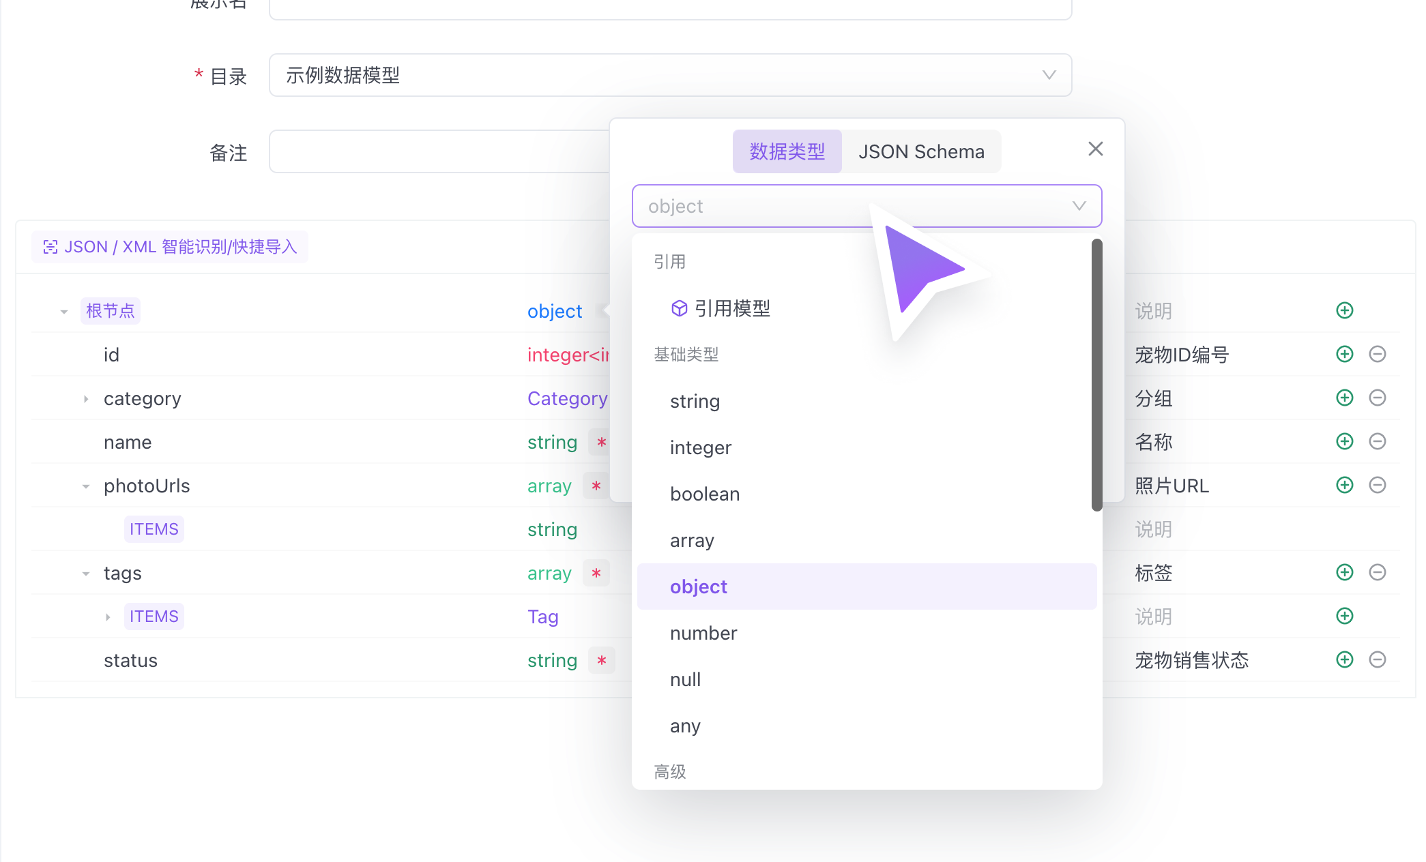This screenshot has width=1426, height=862.
Task: Click the plus icon in tags row
Action: [x=1344, y=572]
